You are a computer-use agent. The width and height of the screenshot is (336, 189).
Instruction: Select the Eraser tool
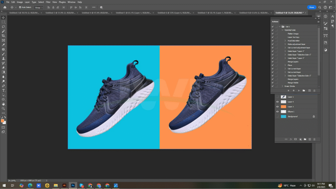click(3, 68)
